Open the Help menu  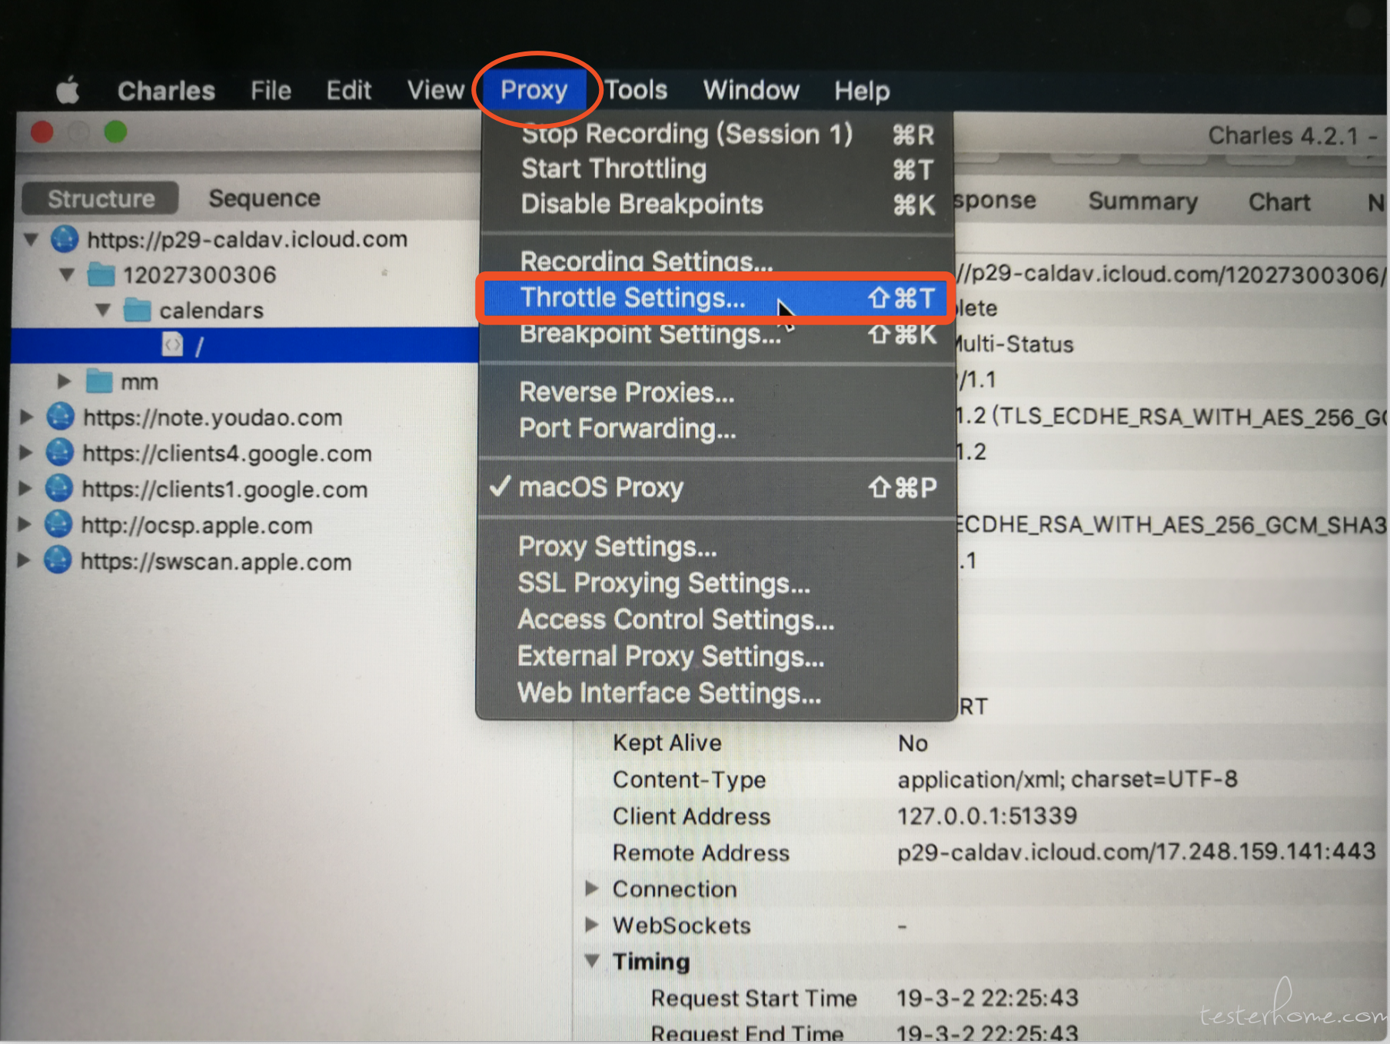pyautogui.click(x=862, y=91)
